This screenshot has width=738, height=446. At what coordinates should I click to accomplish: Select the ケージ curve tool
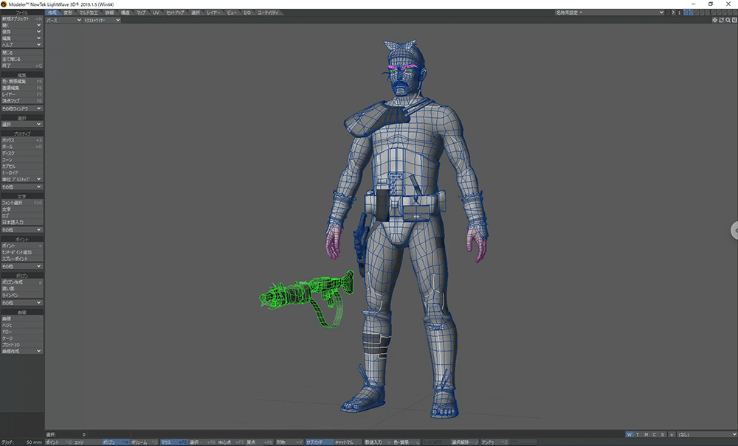(x=21, y=338)
